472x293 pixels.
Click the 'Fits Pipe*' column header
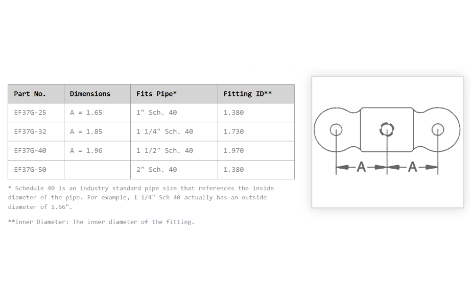[156, 94]
